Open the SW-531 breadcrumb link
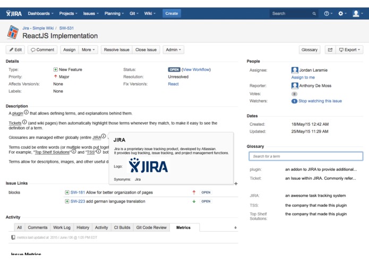The height and width of the screenshot is (262, 369). [x=66, y=28]
